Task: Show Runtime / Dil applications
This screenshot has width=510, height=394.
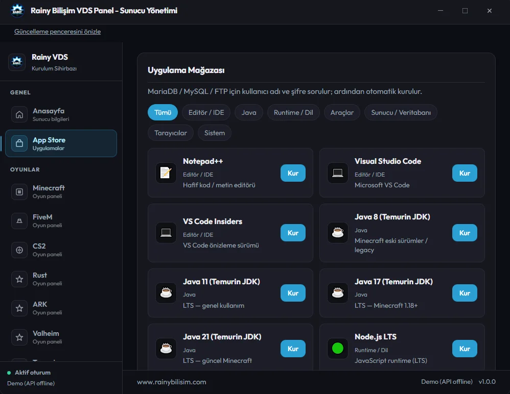Action: [293, 112]
